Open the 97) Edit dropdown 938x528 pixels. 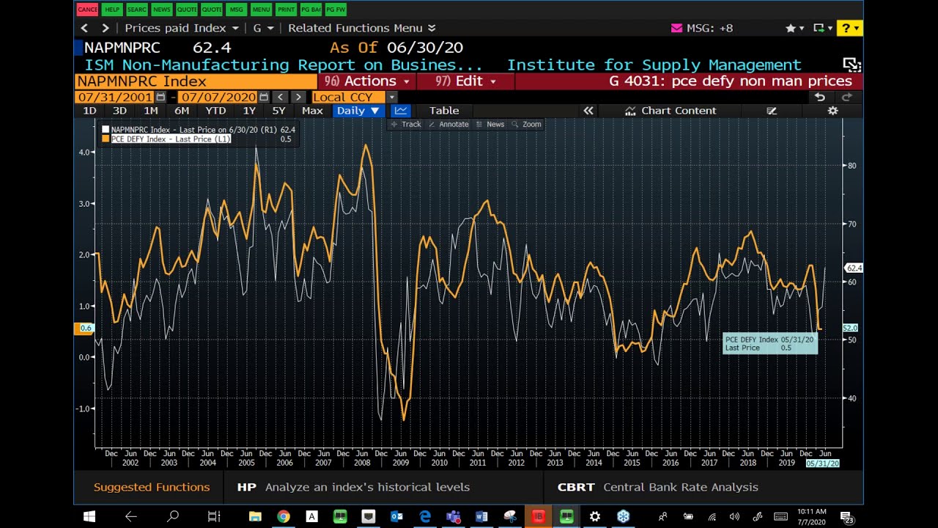tap(465, 81)
